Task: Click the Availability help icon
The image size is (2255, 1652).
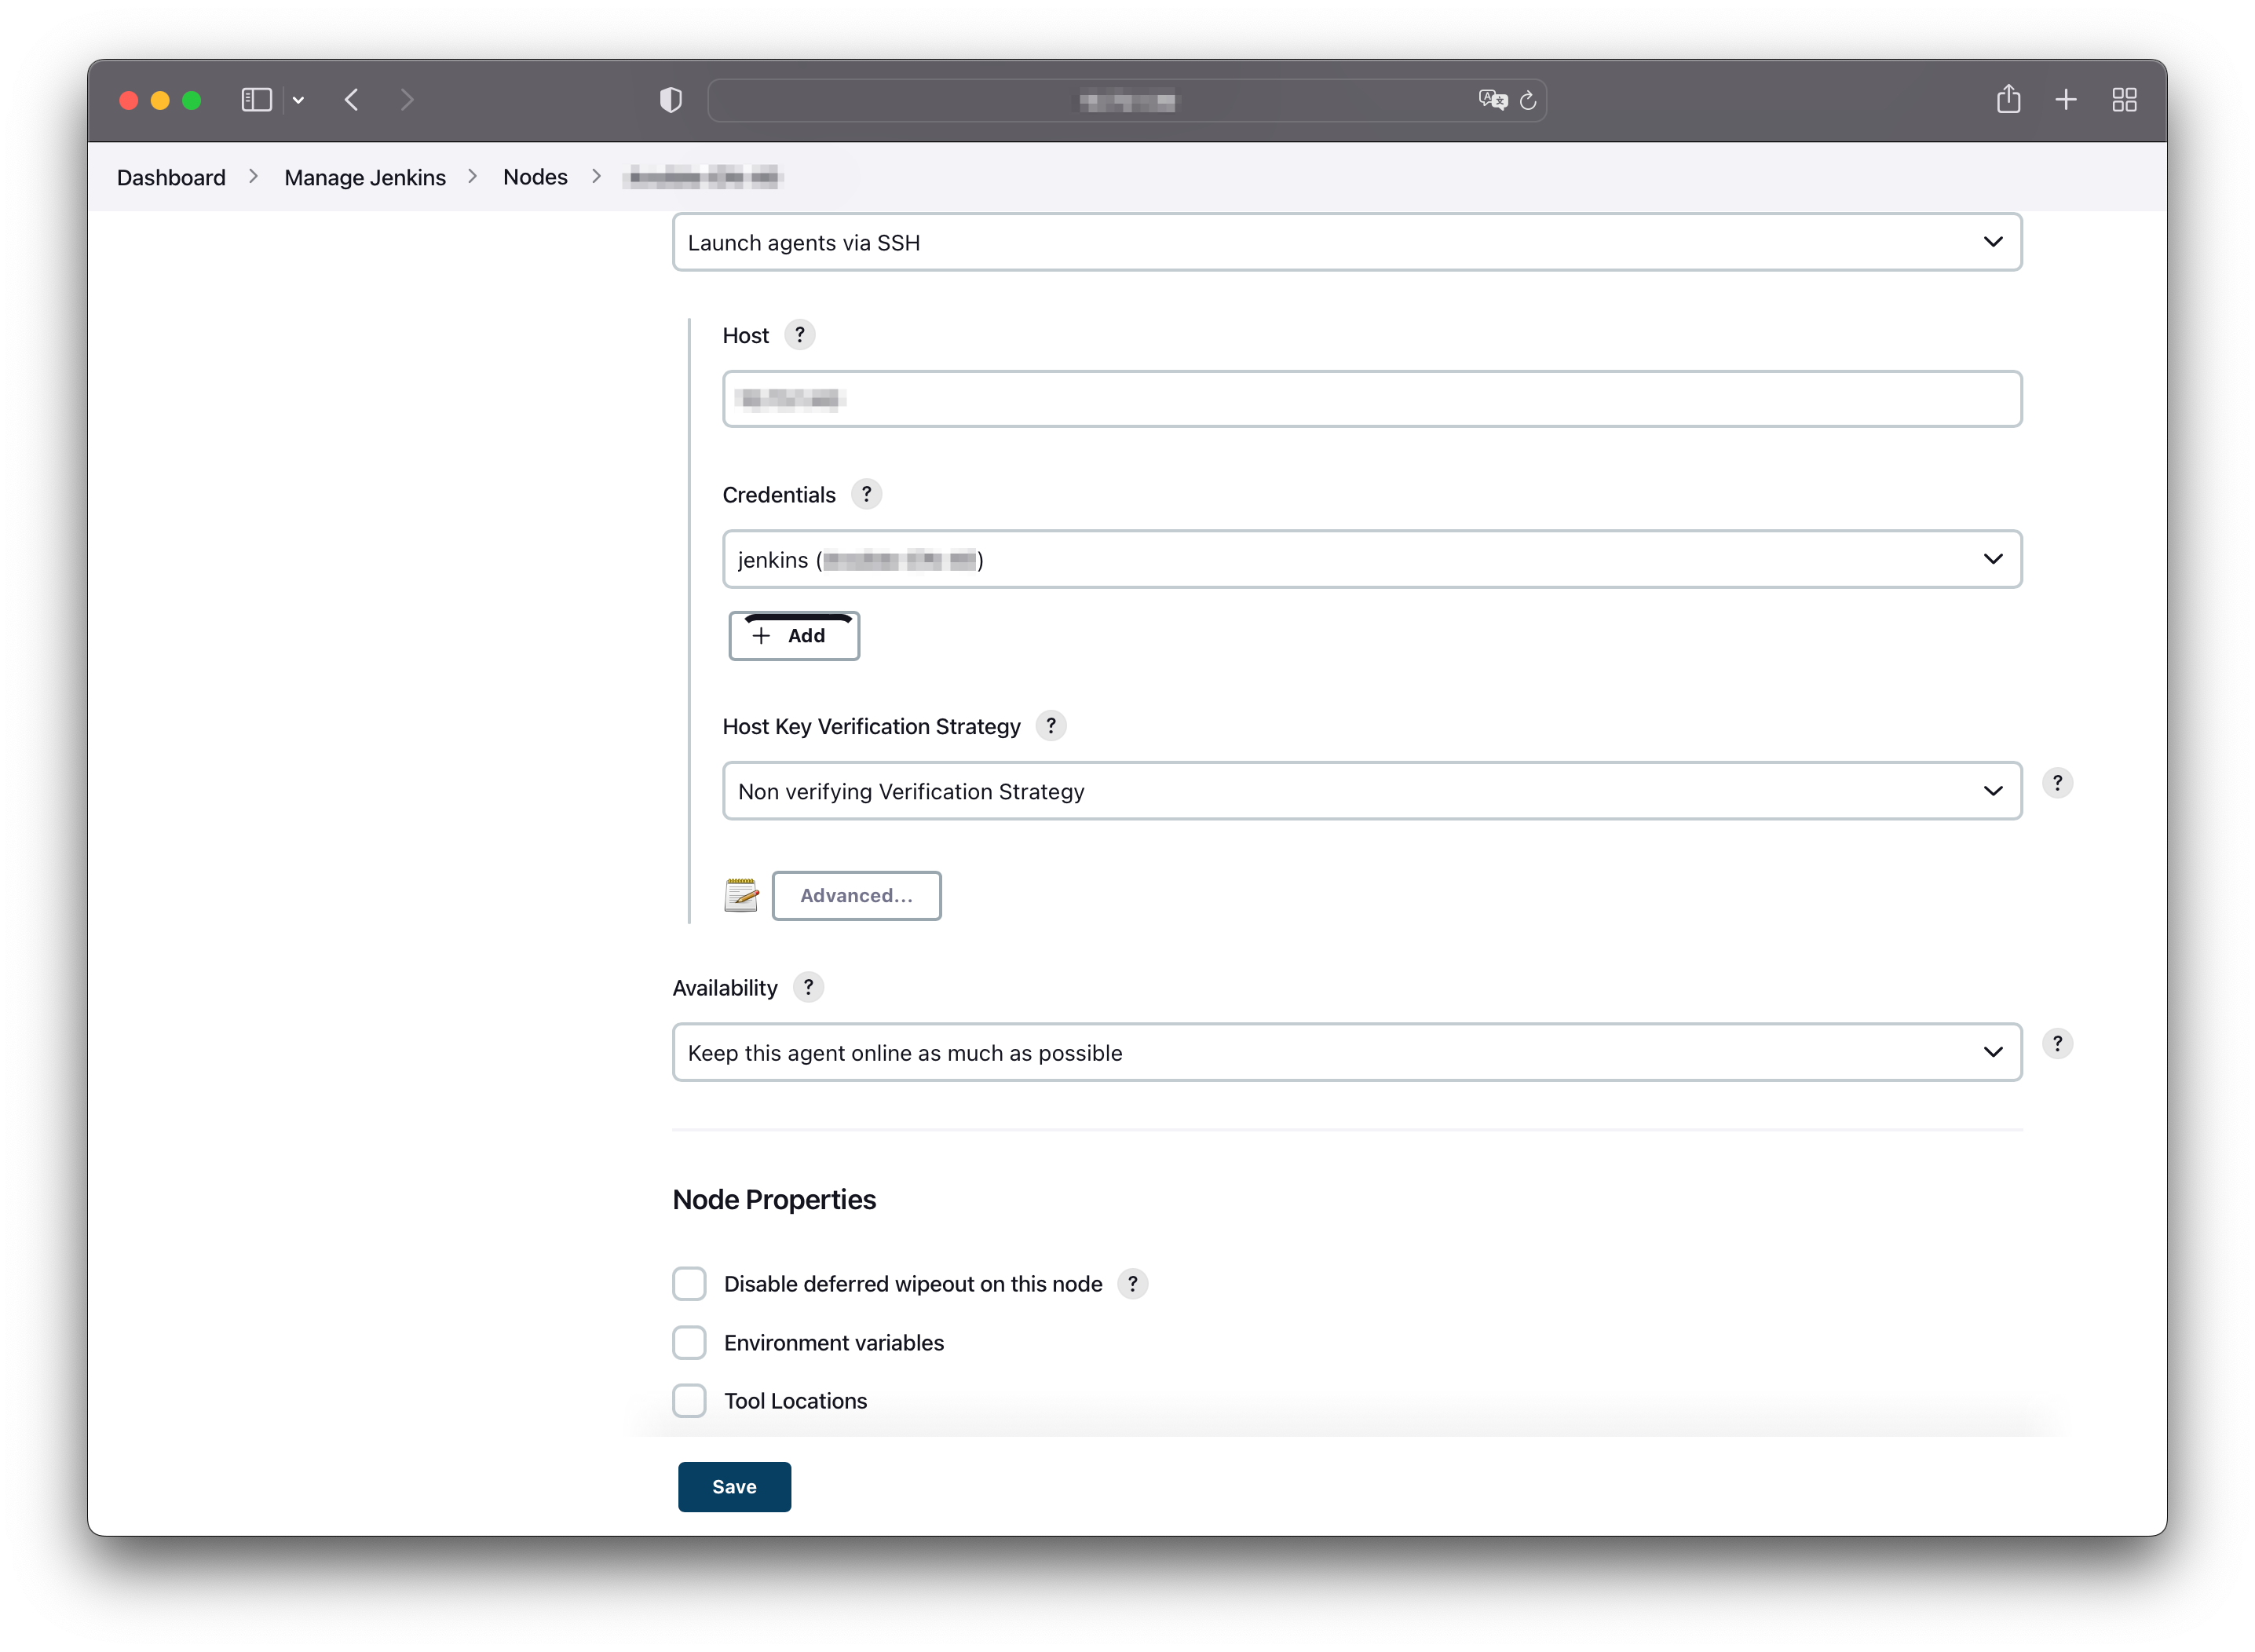Action: 808,987
